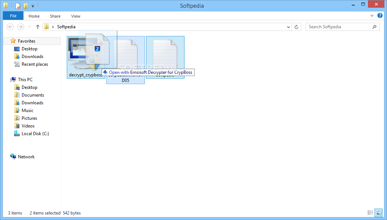387x220 pixels.
Task: Switch to the View ribbon tab
Action: (x=76, y=16)
